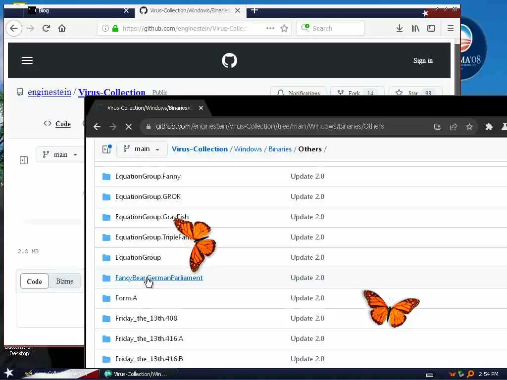The image size is (507, 380).
Task: Open new tab in Firefox window
Action: tap(254, 10)
